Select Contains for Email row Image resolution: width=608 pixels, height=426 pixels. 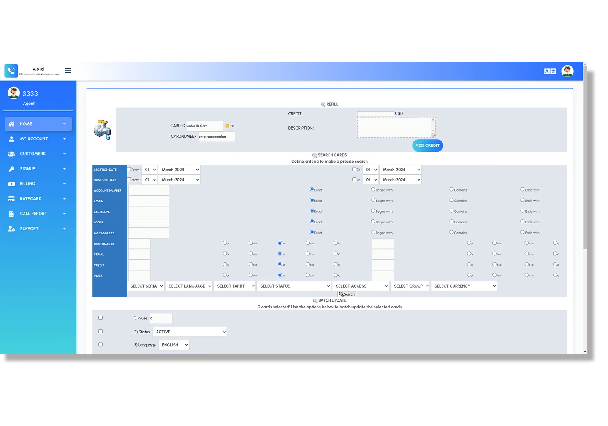pyautogui.click(x=451, y=200)
